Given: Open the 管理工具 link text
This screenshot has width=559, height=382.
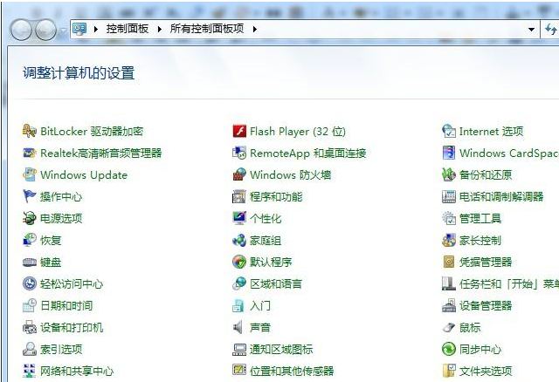Looking at the screenshot, I should [x=480, y=218].
